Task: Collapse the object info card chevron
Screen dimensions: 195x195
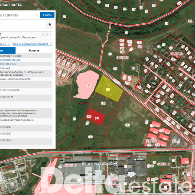Action: [50, 34]
